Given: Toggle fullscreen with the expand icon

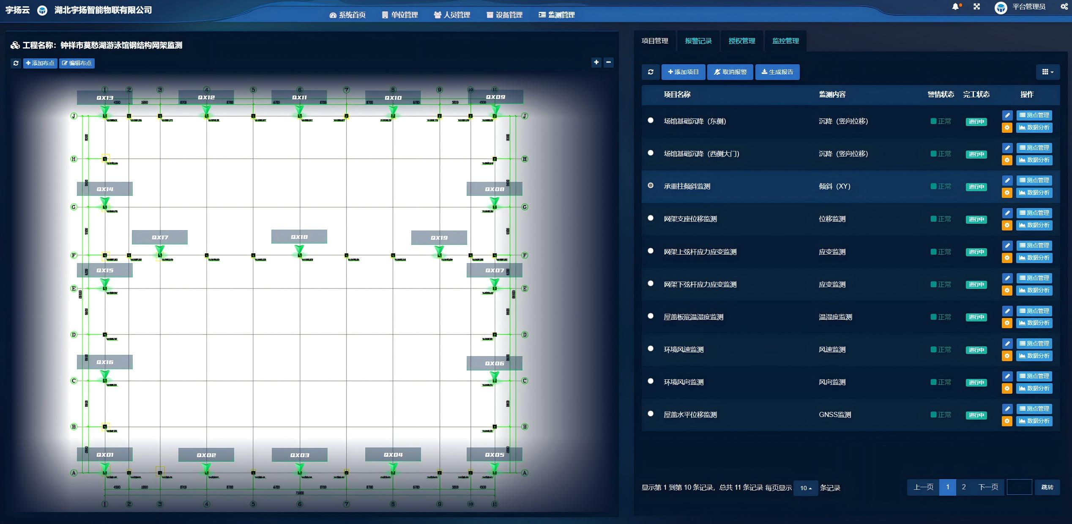Looking at the screenshot, I should 976,7.
